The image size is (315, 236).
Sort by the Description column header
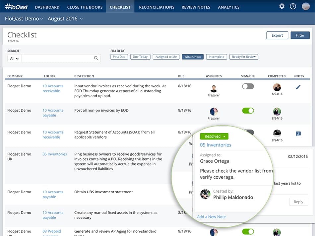84,76
